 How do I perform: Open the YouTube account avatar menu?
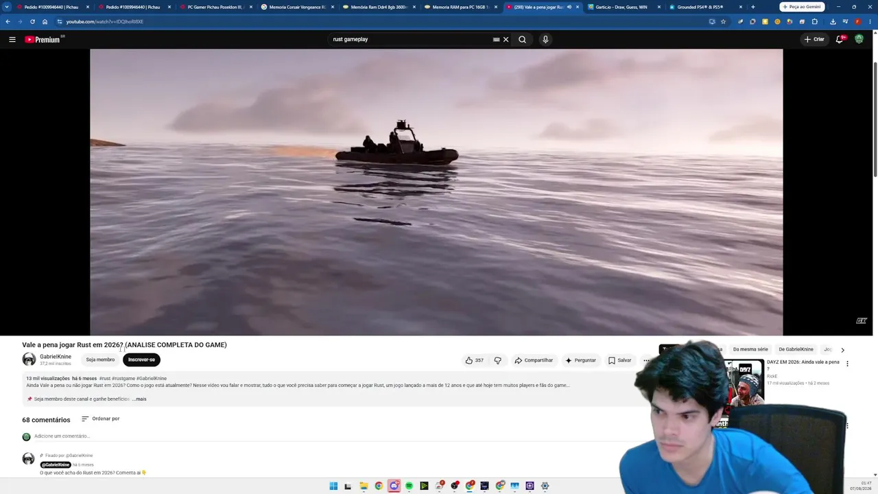[859, 39]
